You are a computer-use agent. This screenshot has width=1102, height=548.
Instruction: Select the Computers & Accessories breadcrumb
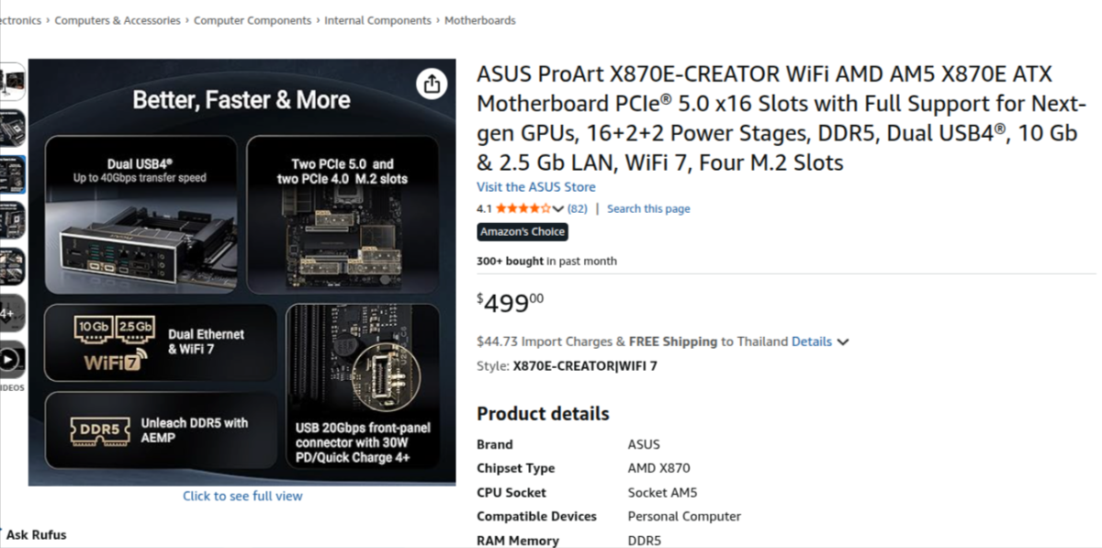click(118, 20)
